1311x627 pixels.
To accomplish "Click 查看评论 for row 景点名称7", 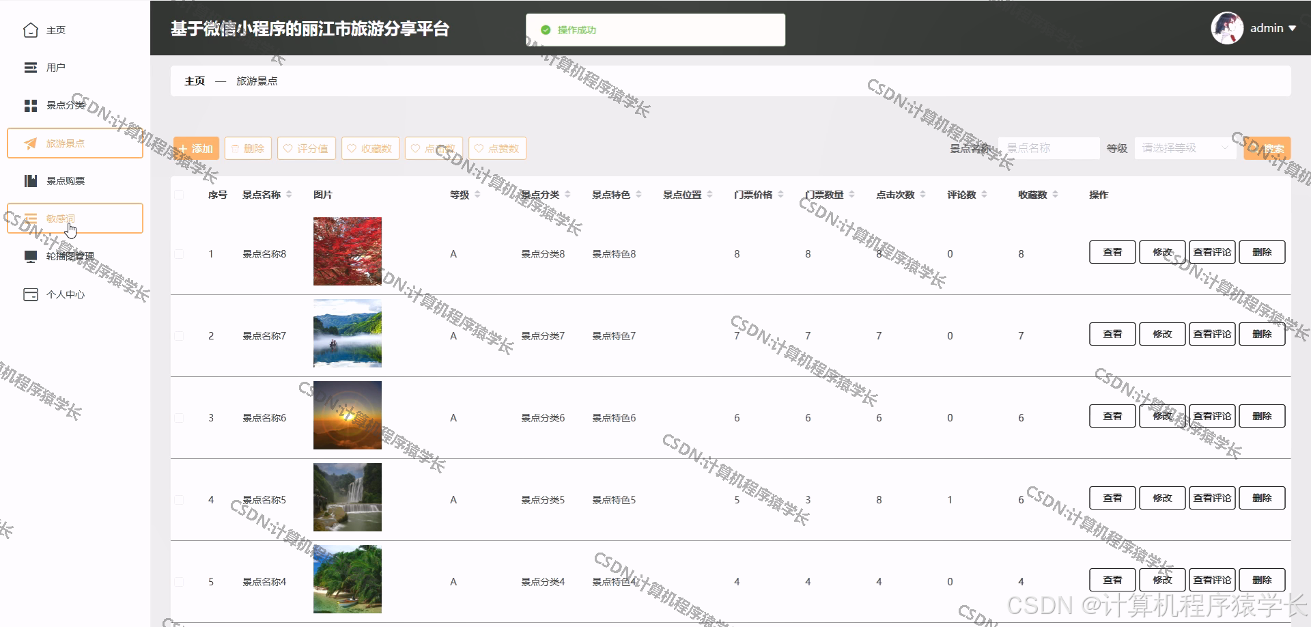I will tap(1212, 334).
